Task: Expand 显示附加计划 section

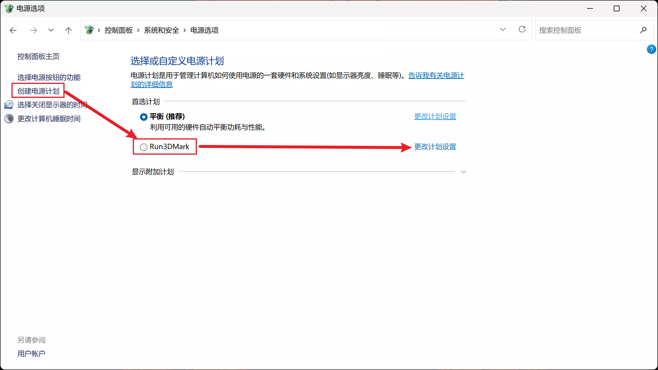Action: click(x=463, y=172)
